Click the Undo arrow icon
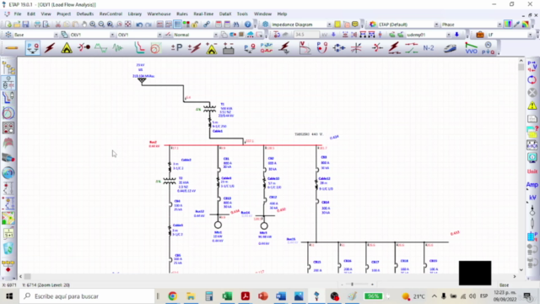The height and width of the screenshot is (304, 540). (139, 24)
